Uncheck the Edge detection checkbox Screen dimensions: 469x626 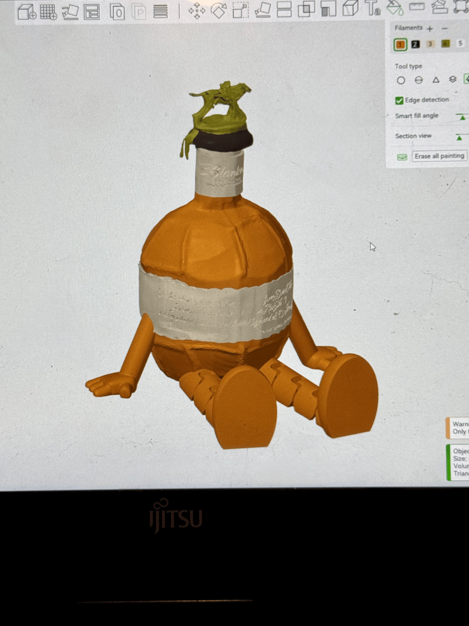click(399, 100)
